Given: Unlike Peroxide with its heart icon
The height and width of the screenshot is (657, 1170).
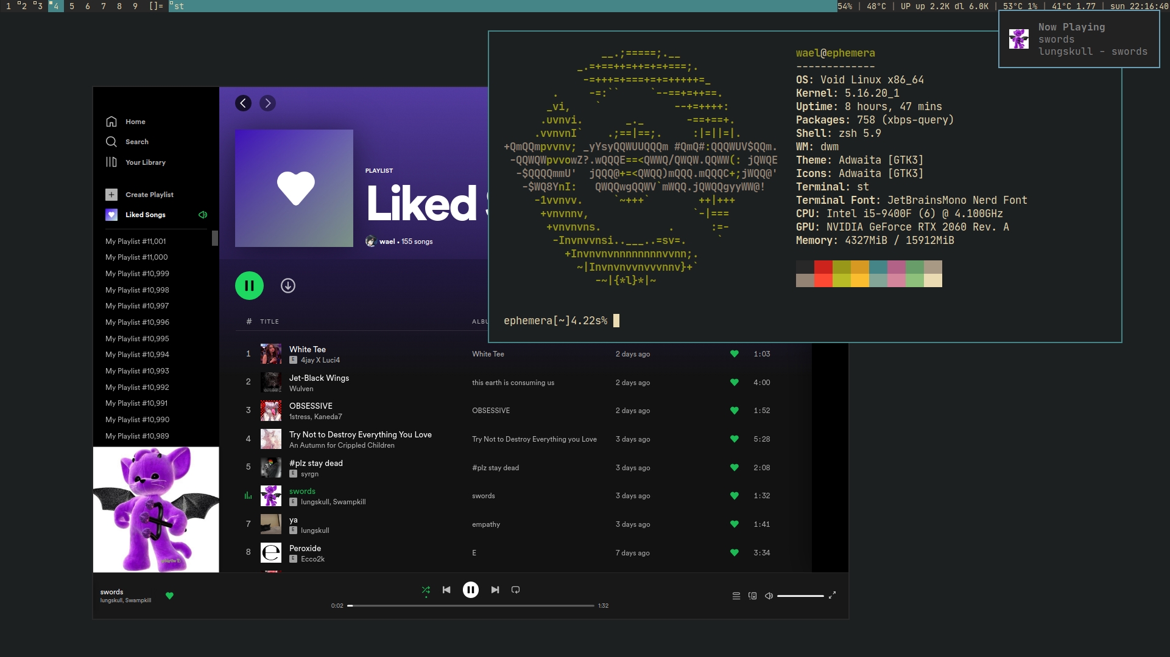Looking at the screenshot, I should point(735,553).
